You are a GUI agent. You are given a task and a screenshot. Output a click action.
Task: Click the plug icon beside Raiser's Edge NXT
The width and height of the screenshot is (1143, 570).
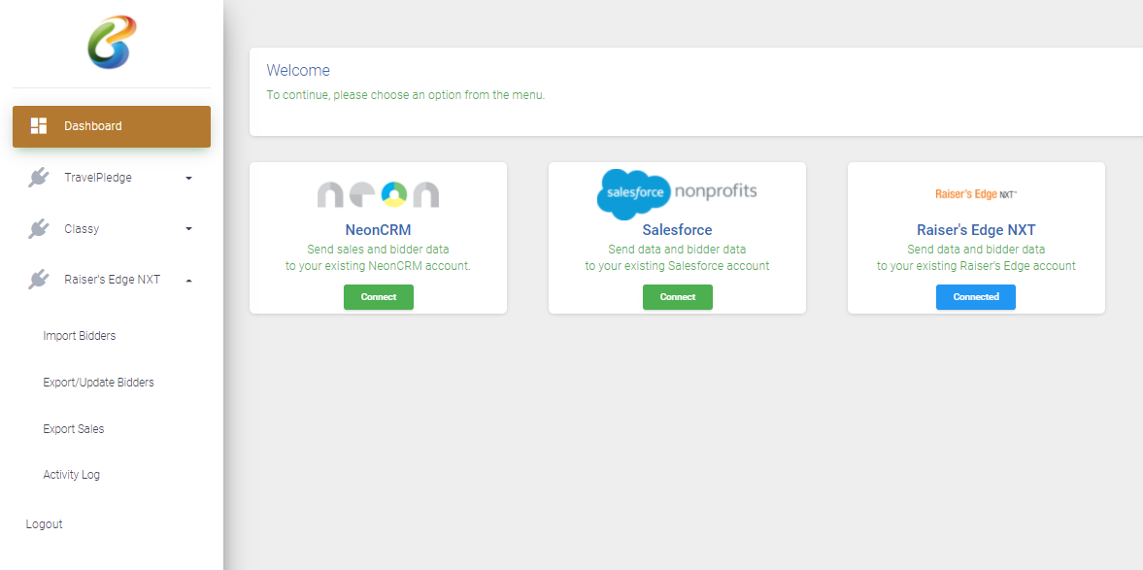point(39,280)
